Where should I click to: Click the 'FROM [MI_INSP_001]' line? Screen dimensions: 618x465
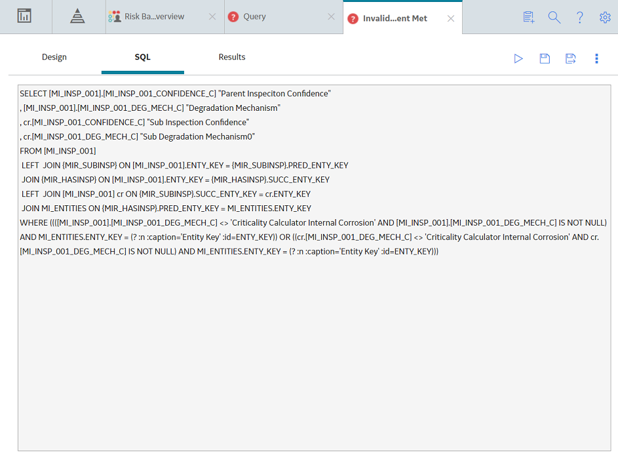pyautogui.click(x=58, y=151)
